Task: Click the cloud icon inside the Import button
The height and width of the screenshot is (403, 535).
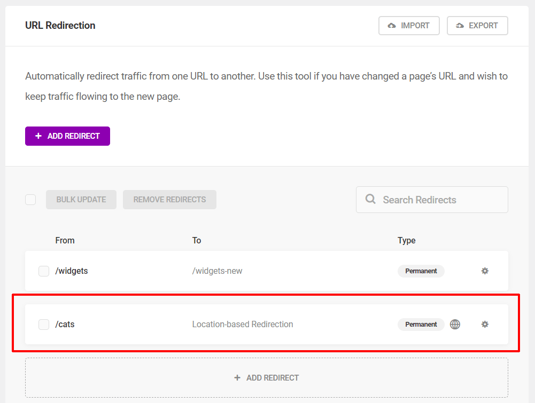Action: 392,25
